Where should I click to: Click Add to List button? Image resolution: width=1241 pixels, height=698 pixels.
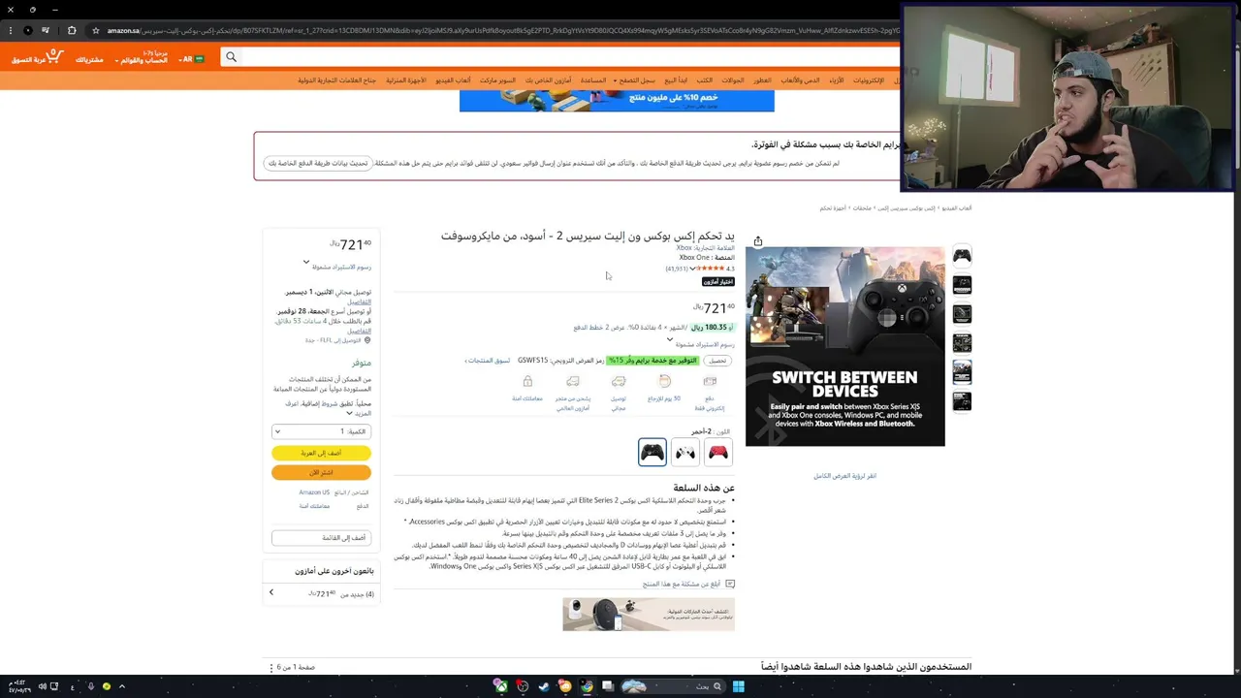321,537
